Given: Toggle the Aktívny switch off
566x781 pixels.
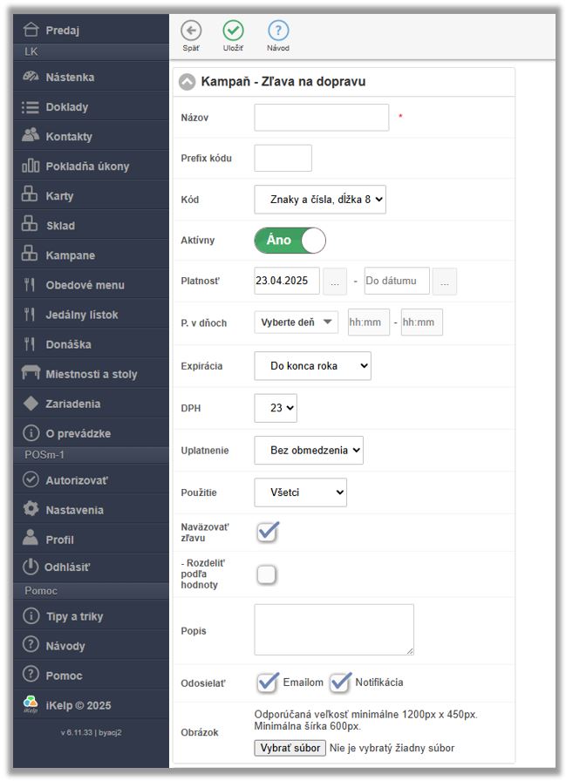Looking at the screenshot, I should point(290,240).
